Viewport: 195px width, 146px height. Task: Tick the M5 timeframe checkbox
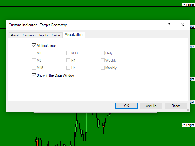click(x=34, y=61)
